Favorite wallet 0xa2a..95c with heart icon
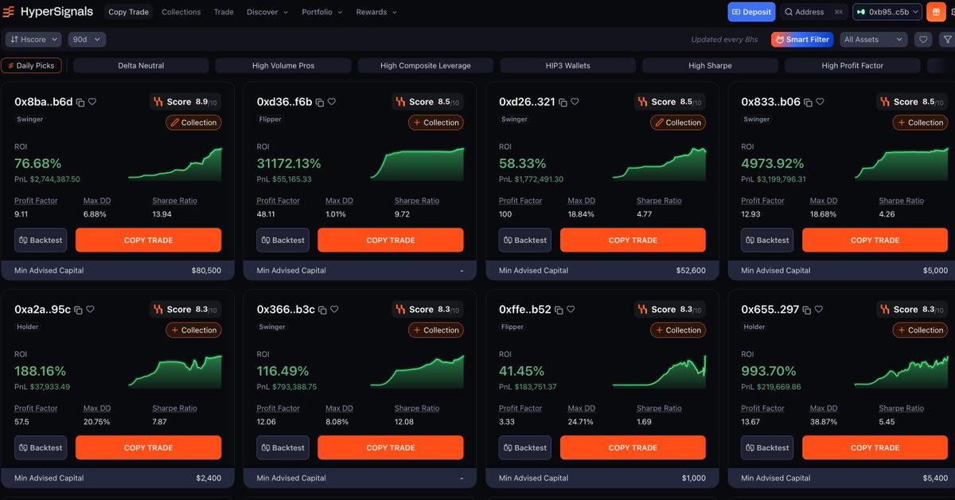Viewport: 955px width, 500px height. coord(90,310)
